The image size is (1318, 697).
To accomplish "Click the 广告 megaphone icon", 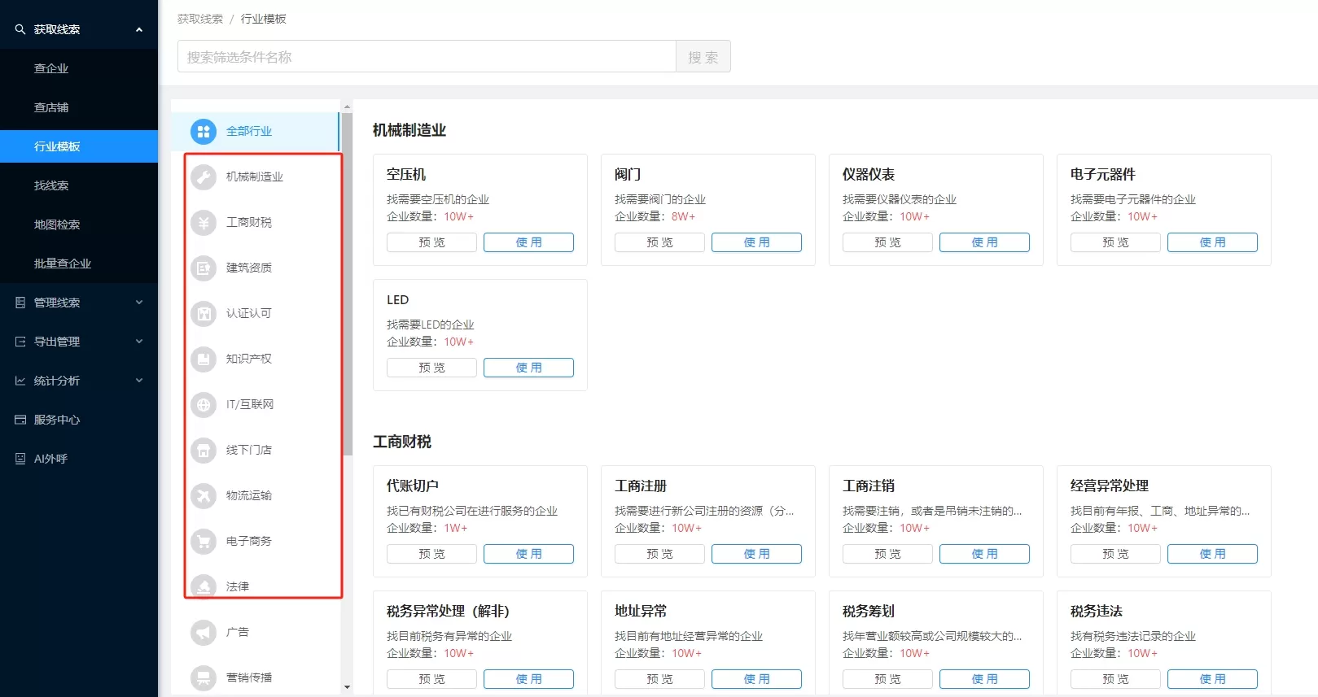I will point(203,632).
